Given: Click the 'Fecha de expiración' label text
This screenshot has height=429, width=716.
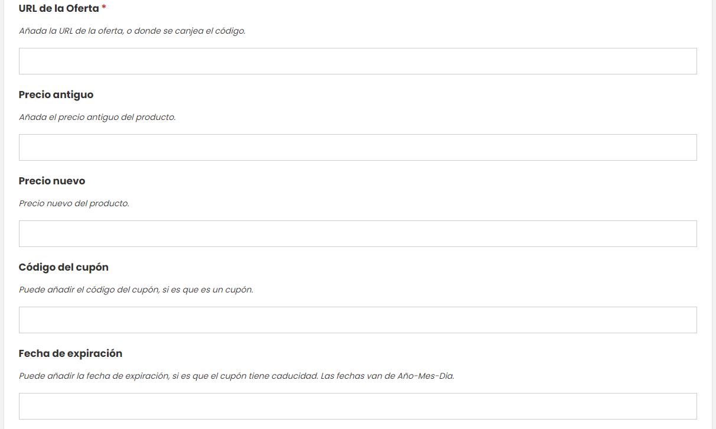Looking at the screenshot, I should pos(70,354).
